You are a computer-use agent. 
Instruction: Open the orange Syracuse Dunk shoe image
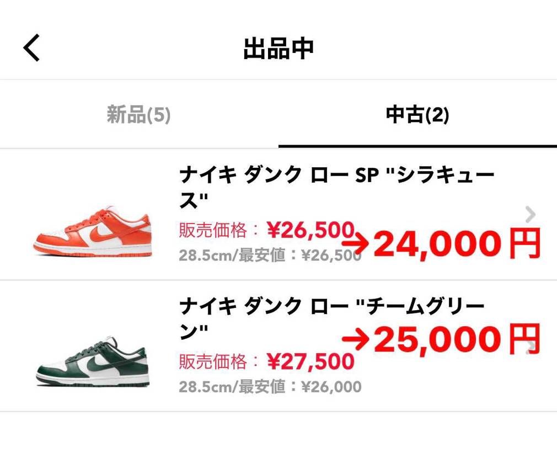click(x=93, y=231)
